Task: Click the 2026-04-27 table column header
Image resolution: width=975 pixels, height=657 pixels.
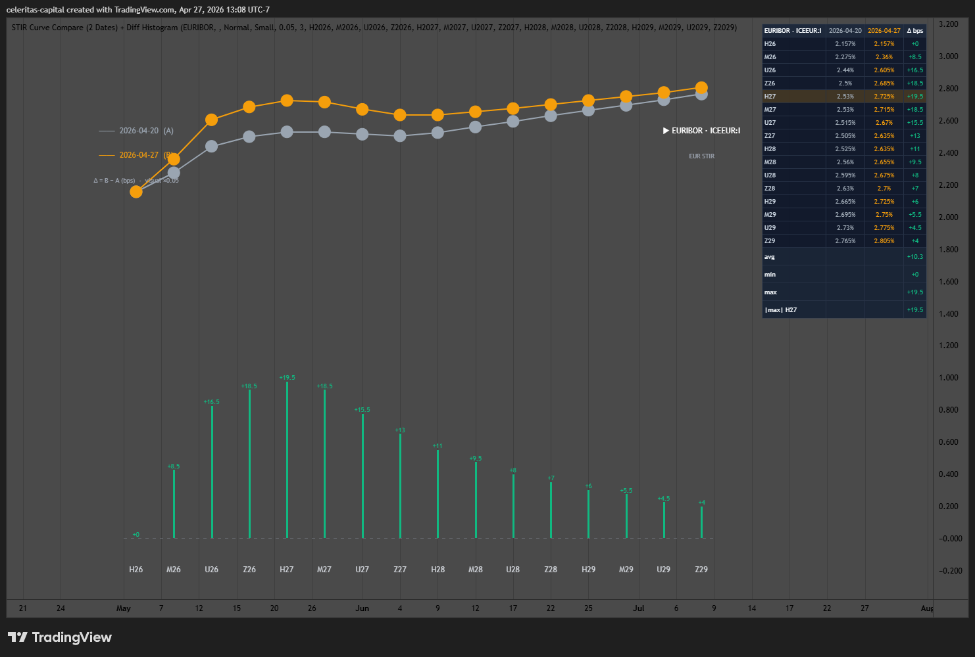Action: click(884, 31)
